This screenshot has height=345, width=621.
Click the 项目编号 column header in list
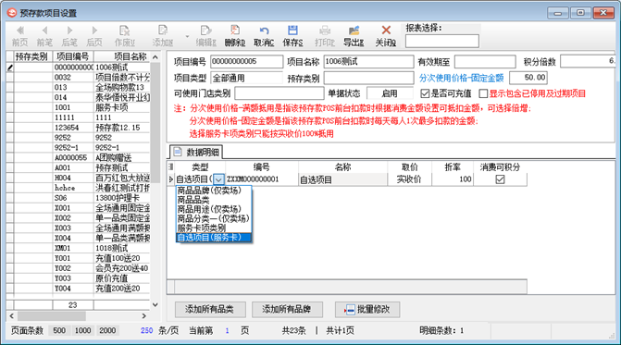(x=73, y=56)
